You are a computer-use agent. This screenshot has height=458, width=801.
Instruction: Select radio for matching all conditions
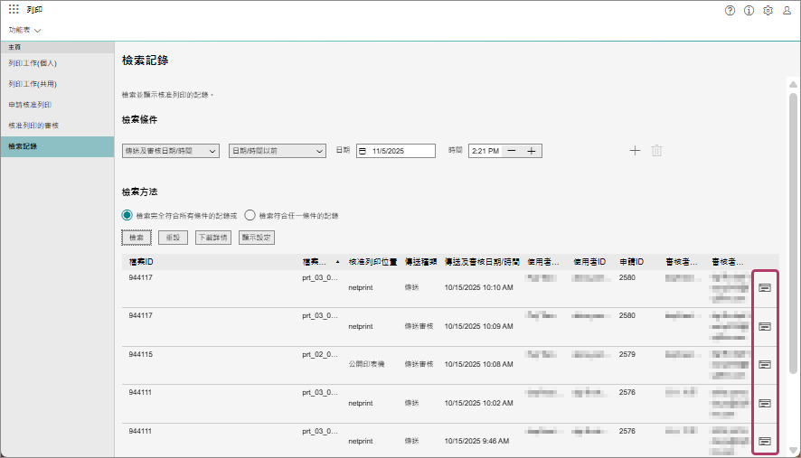(x=127, y=216)
